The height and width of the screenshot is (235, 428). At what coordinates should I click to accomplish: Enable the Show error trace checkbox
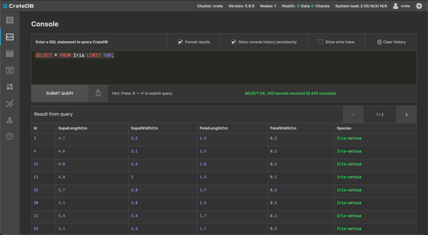(320, 42)
